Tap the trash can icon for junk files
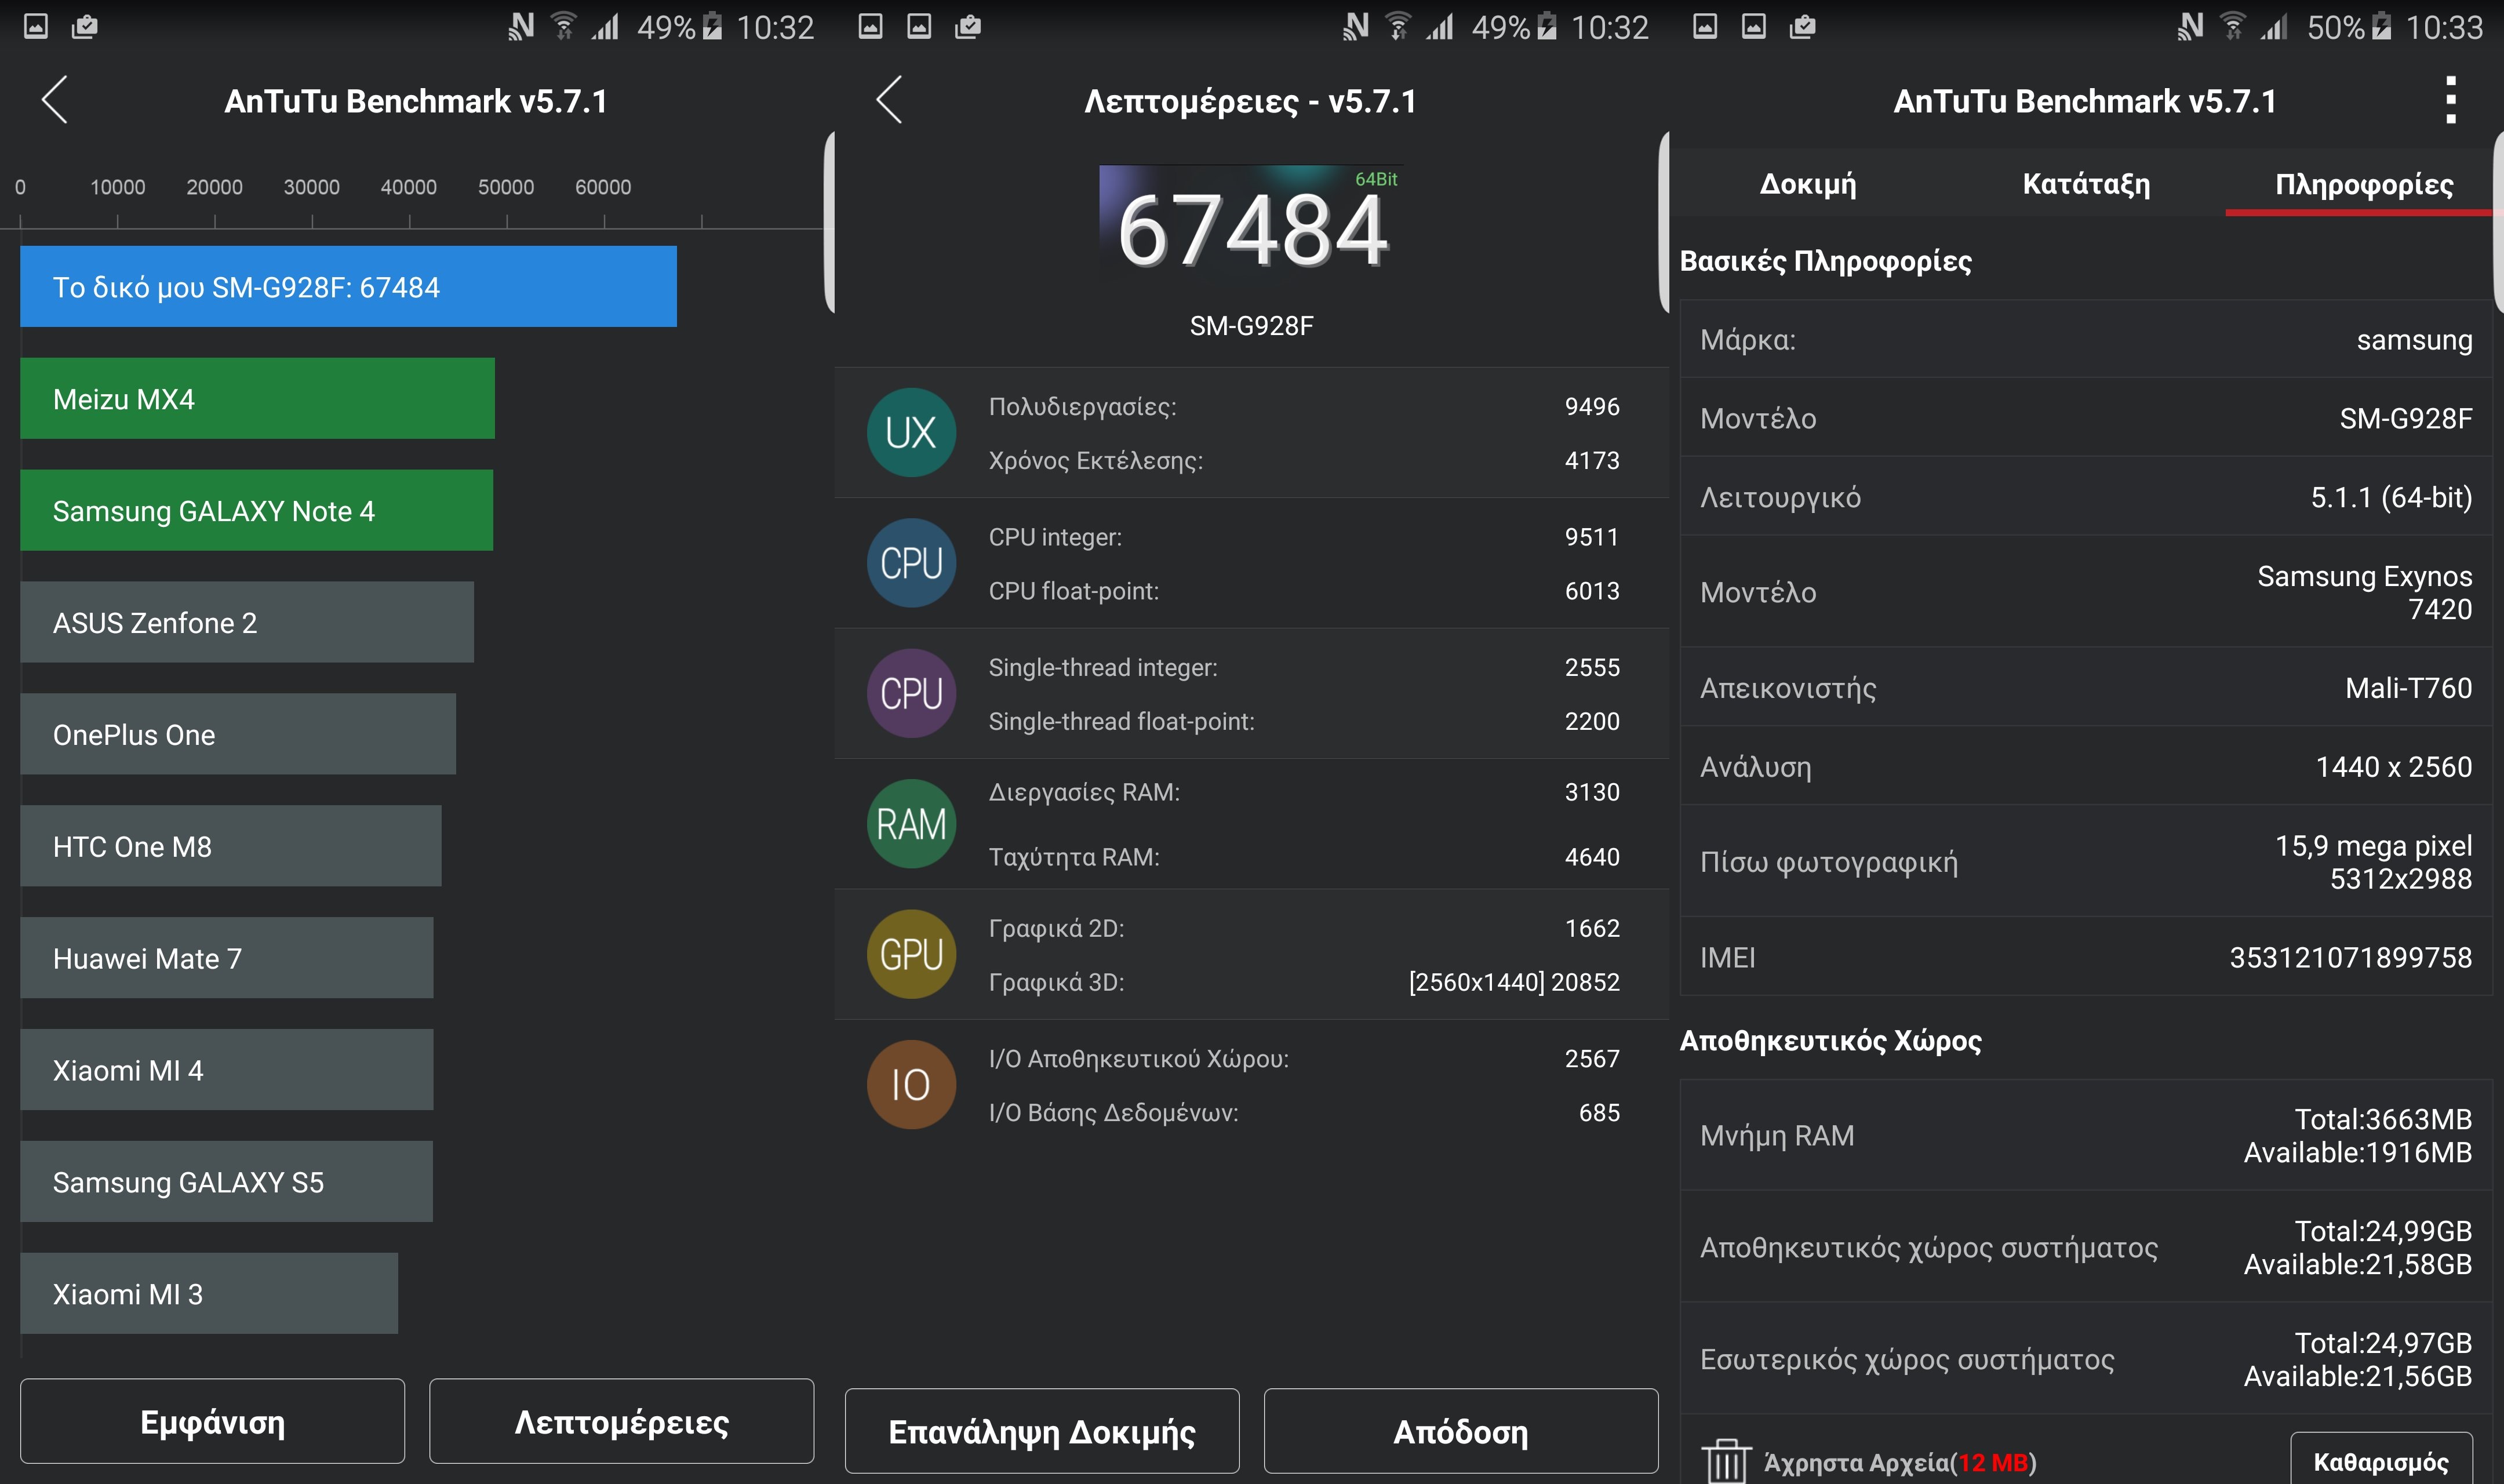This screenshot has height=1484, width=2504. click(1726, 1461)
